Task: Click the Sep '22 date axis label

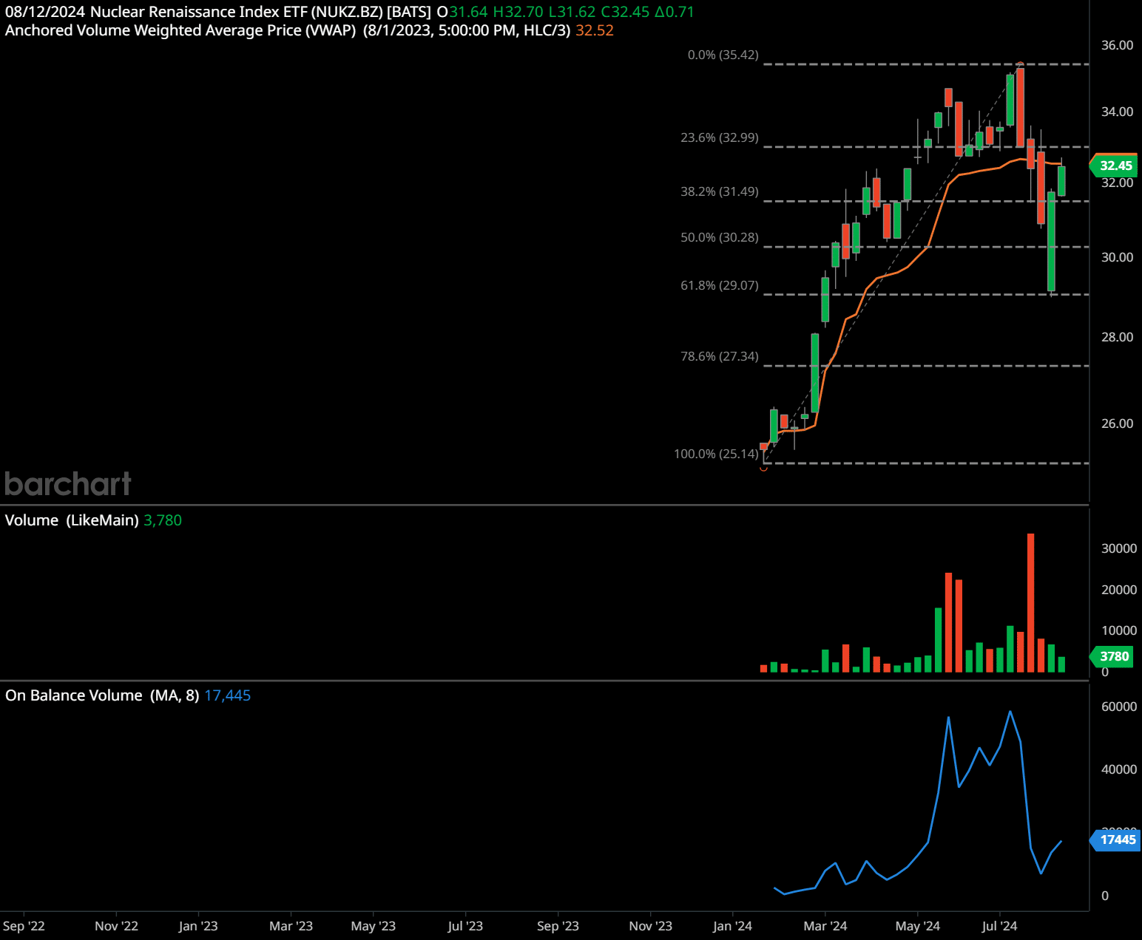Action: pos(24,926)
